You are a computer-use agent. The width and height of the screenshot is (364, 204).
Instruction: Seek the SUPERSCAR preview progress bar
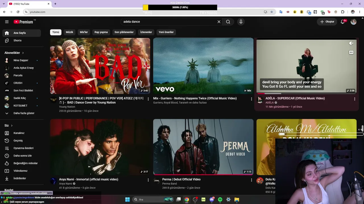307,93
